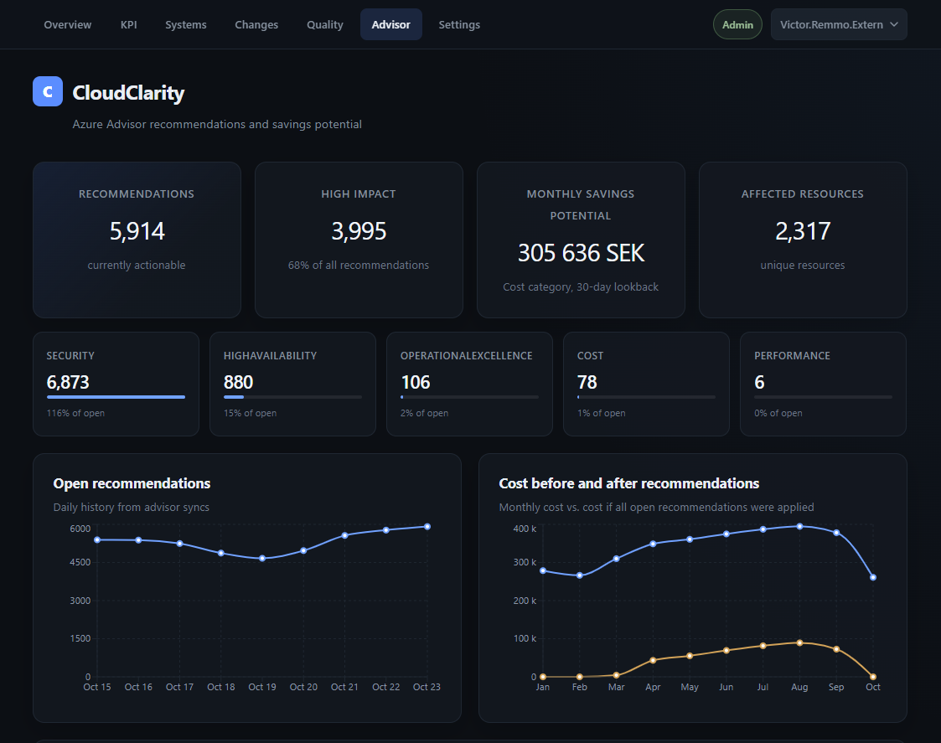Screen dimensions: 941x743
Task: Go to the Overview tab
Action: pos(68,24)
